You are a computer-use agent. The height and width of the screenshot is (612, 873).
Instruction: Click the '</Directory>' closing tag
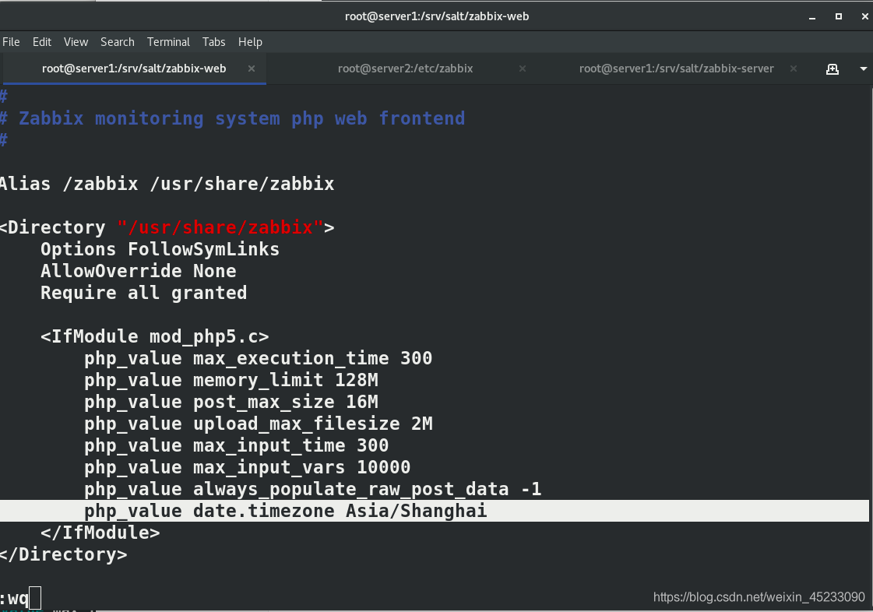coord(64,554)
